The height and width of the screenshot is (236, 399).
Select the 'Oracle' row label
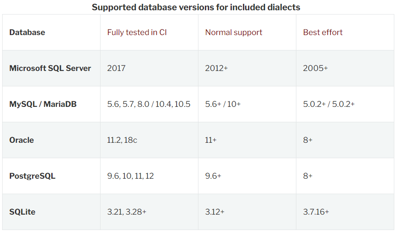[21, 140]
